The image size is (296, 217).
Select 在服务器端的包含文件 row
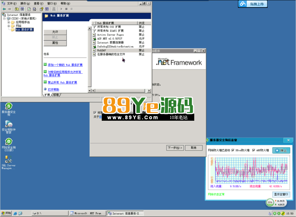click(122, 54)
